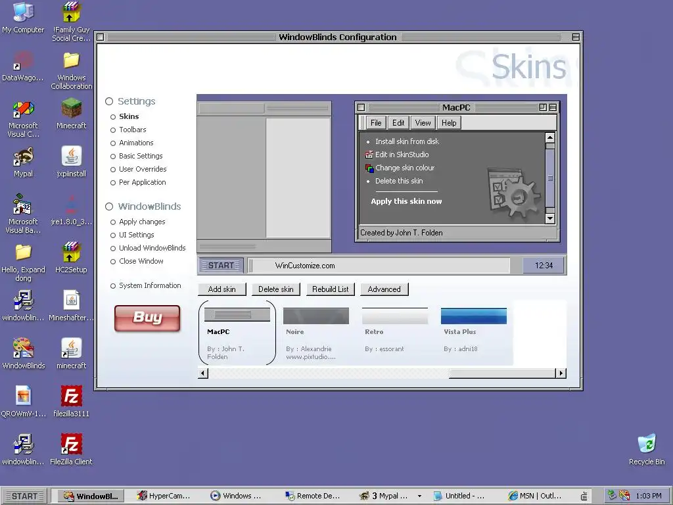This screenshot has height=505, width=673.
Task: Choose the Unload WindowBlinds option
Action: pos(148,248)
